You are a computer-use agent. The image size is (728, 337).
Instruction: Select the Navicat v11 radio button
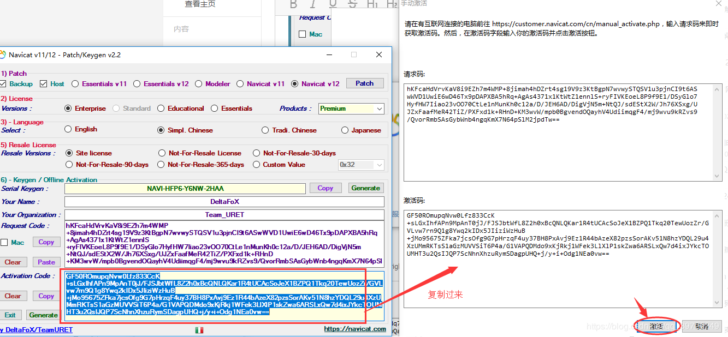tap(240, 83)
